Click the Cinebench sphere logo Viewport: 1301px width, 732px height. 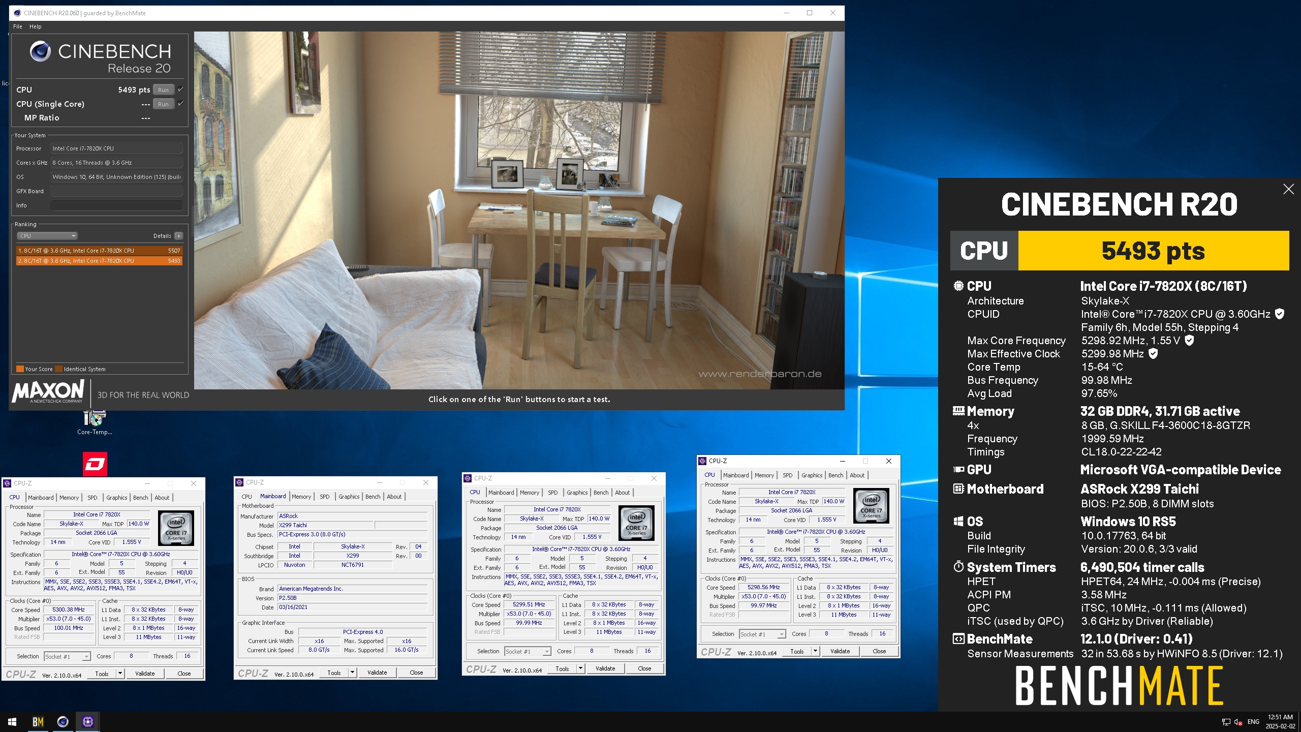40,51
